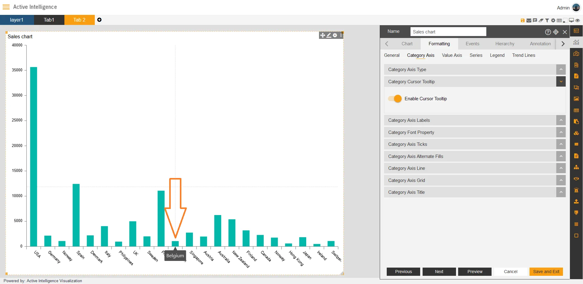
Task: Click the save icon in top toolbar
Action: (x=523, y=20)
